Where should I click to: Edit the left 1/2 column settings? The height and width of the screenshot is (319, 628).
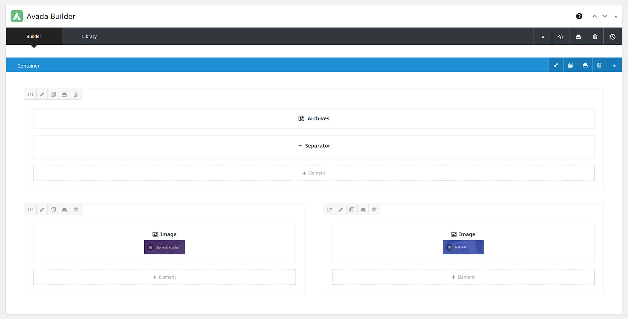[42, 210]
